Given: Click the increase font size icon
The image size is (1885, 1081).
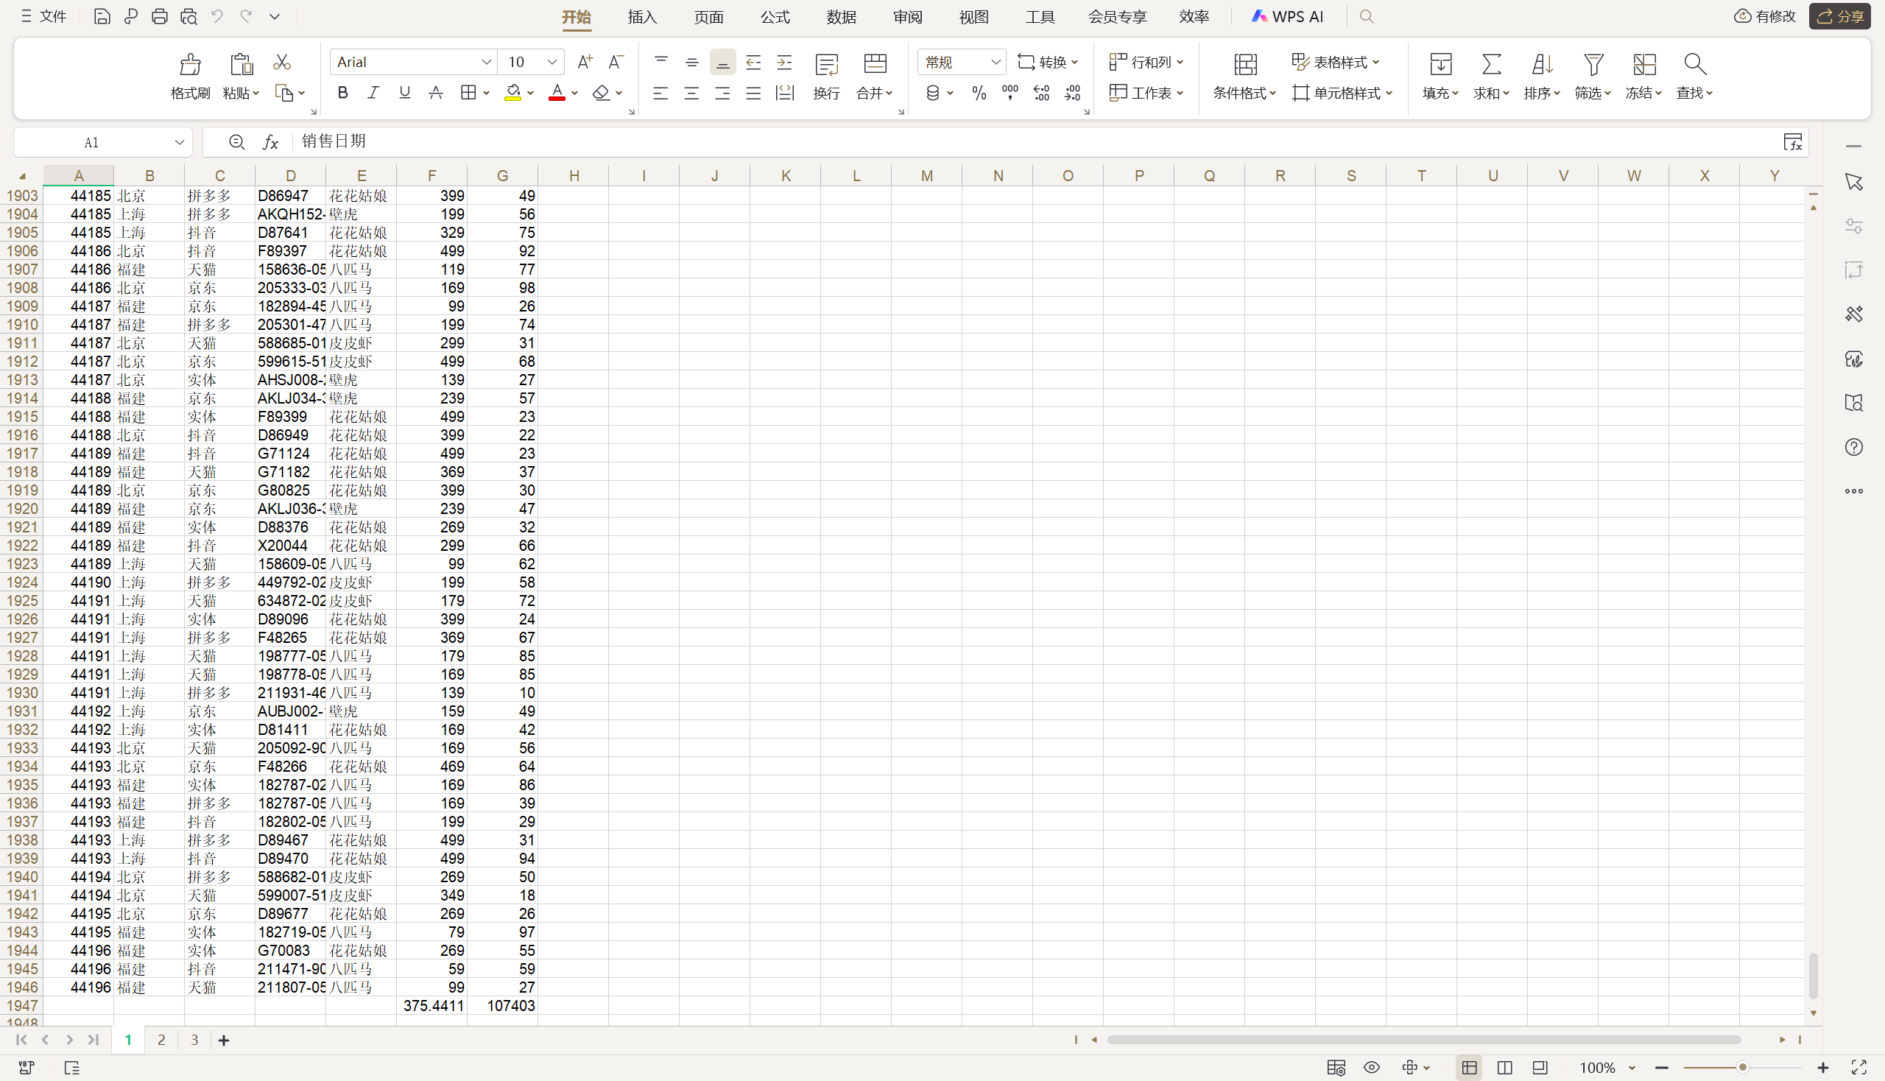Looking at the screenshot, I should click(x=585, y=63).
